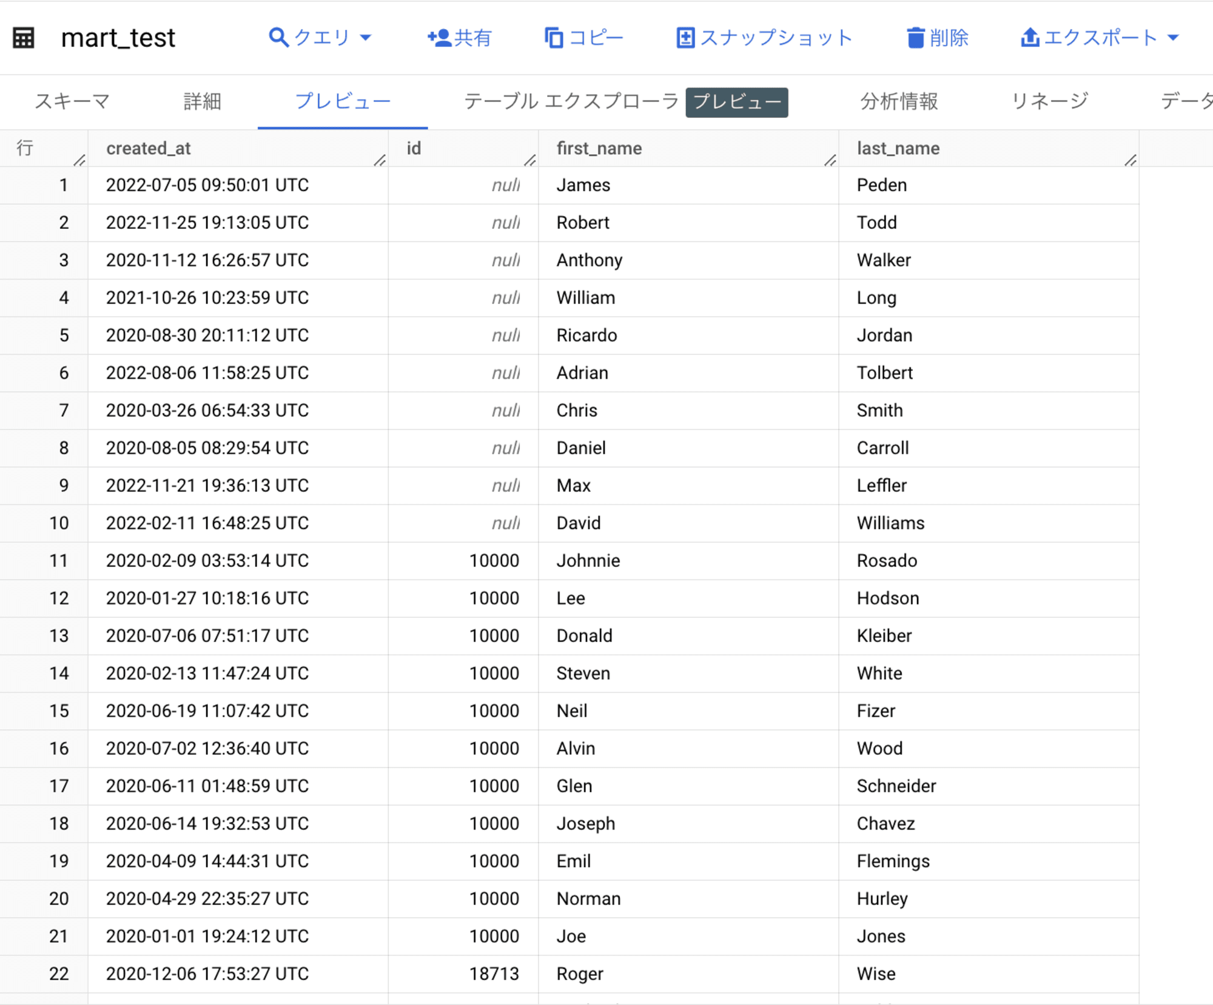Open the テーブル エクスプローラ tab
The image size is (1213, 1005).
[571, 101]
